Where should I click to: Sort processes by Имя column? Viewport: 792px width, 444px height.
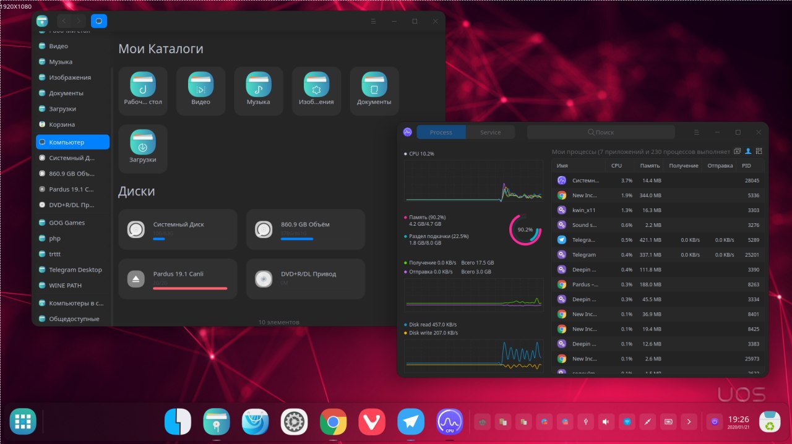(579, 166)
